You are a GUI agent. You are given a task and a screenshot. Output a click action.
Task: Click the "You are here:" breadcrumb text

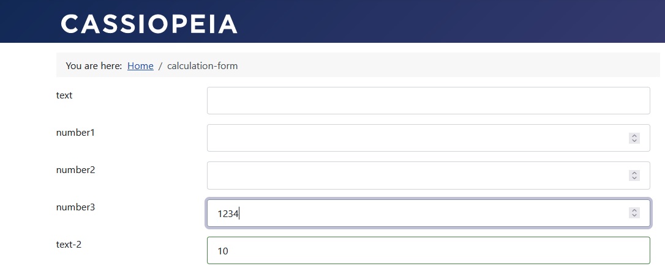click(94, 65)
